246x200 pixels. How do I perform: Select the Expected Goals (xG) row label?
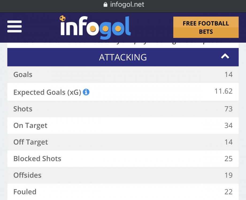[47, 92]
